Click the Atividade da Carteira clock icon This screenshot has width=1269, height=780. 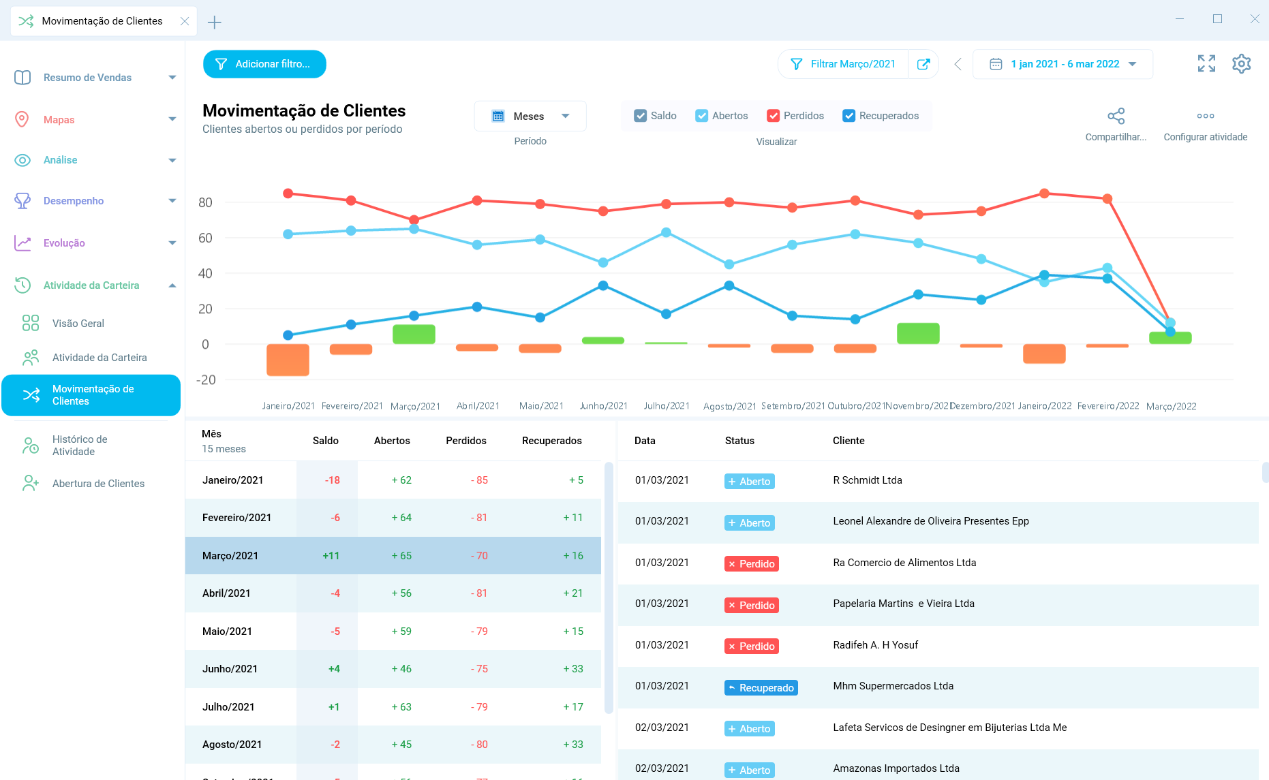(x=22, y=285)
